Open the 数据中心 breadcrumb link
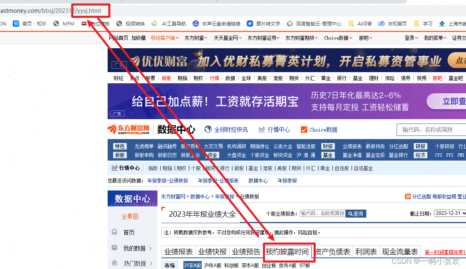 (200, 196)
